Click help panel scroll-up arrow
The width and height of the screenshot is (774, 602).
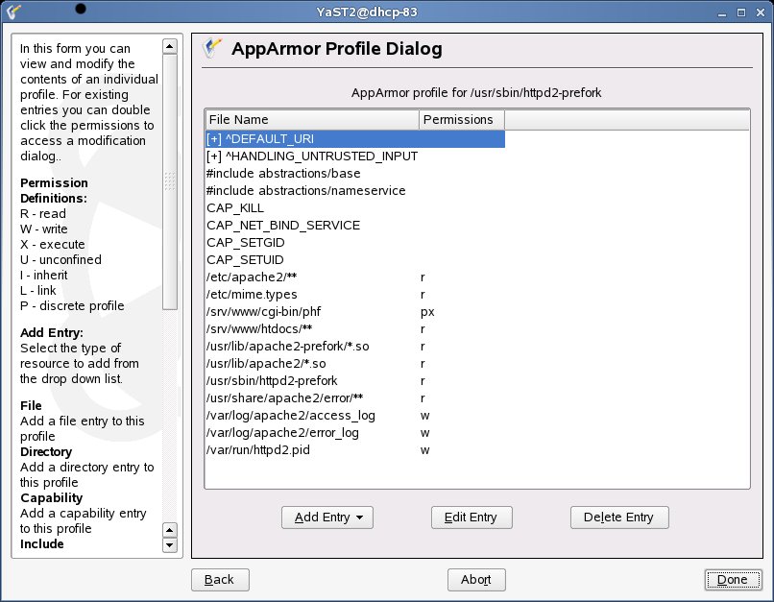click(170, 46)
